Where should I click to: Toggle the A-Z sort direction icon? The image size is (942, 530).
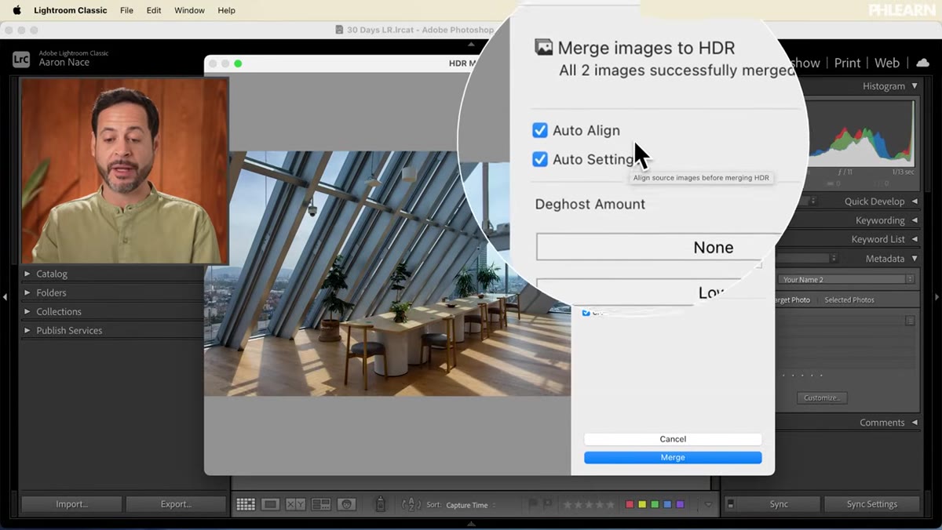tap(411, 505)
